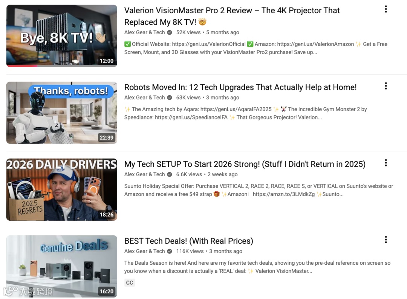Open My Tech SETUP To Start 2026 title
Viewport: 407px width, 299px height.
(245, 164)
